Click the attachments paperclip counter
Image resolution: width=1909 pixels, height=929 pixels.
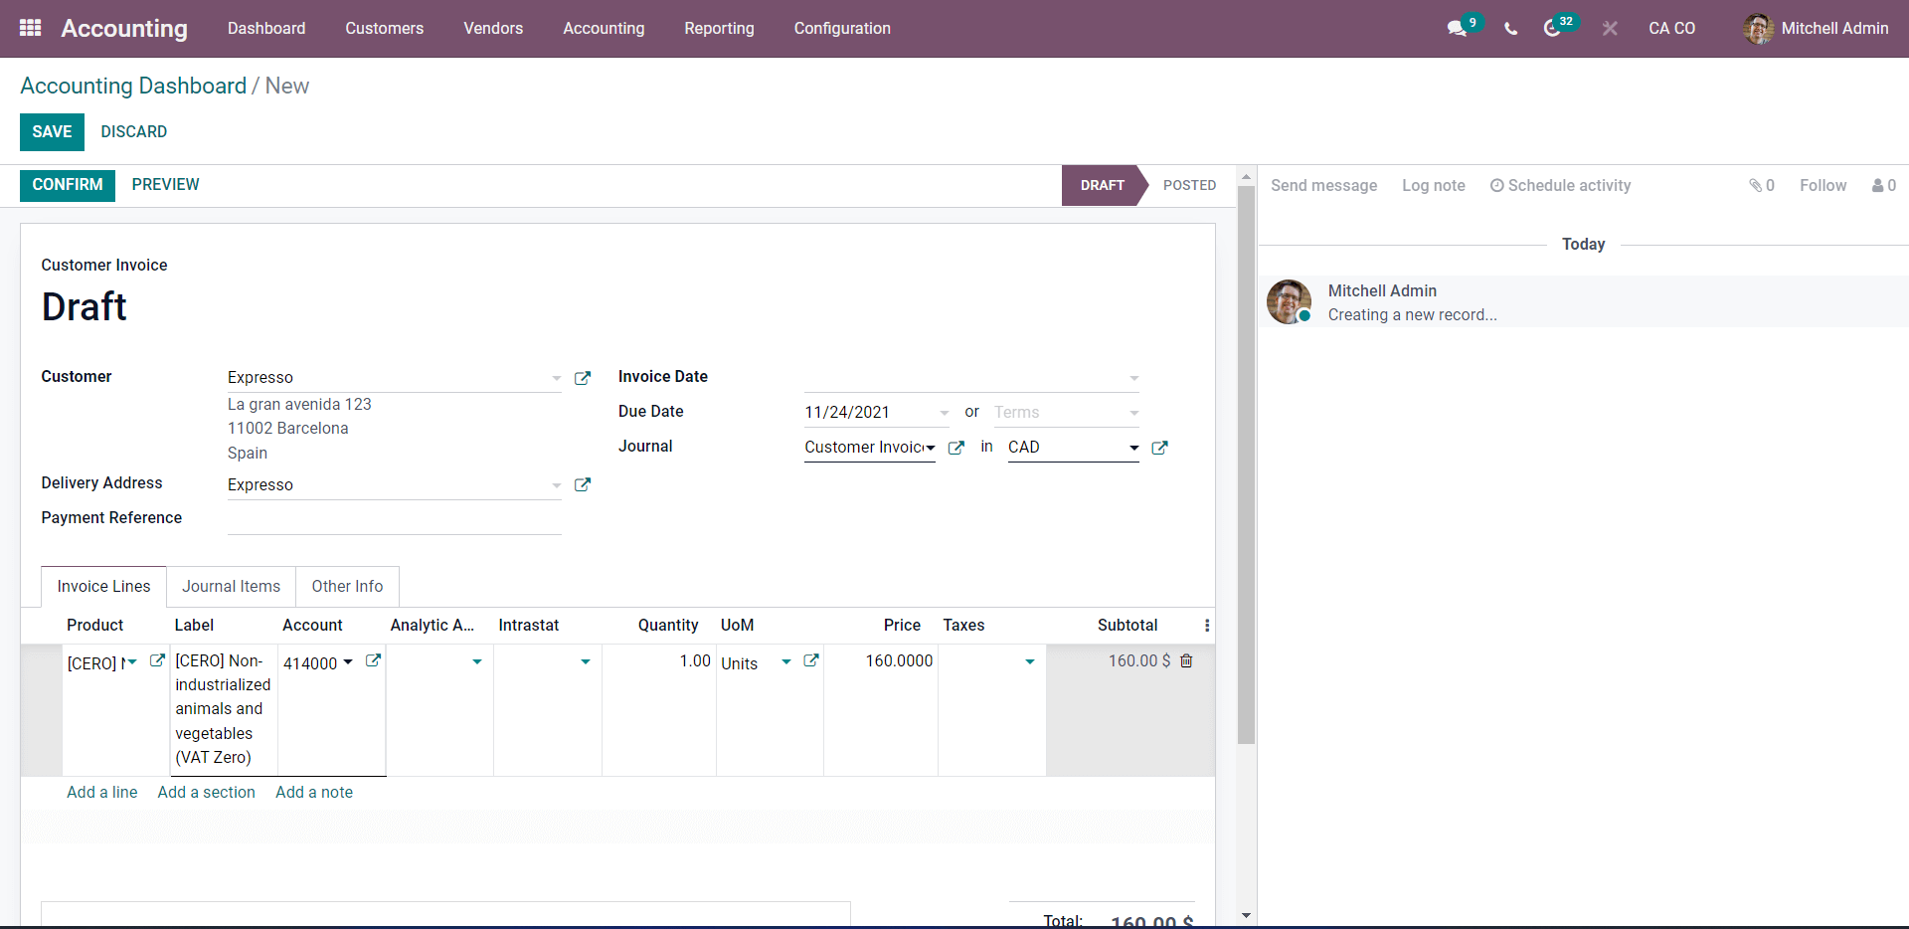pos(1762,185)
